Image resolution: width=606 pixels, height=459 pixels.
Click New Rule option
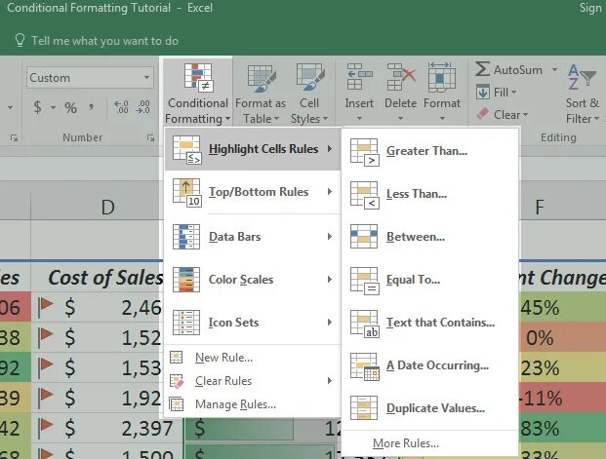pyautogui.click(x=253, y=358)
